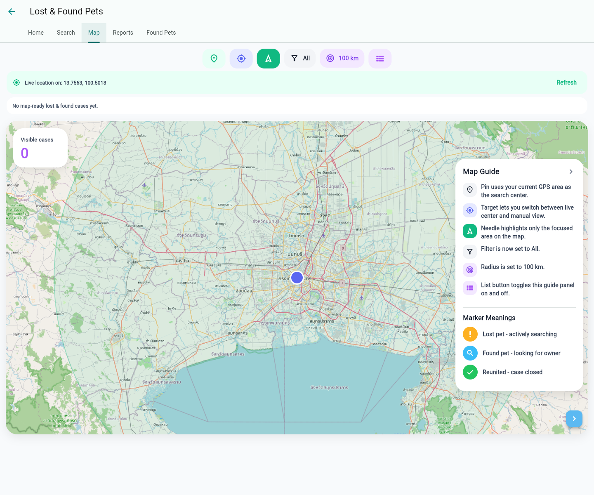
Task: Open the Reports tab
Action: tap(123, 33)
